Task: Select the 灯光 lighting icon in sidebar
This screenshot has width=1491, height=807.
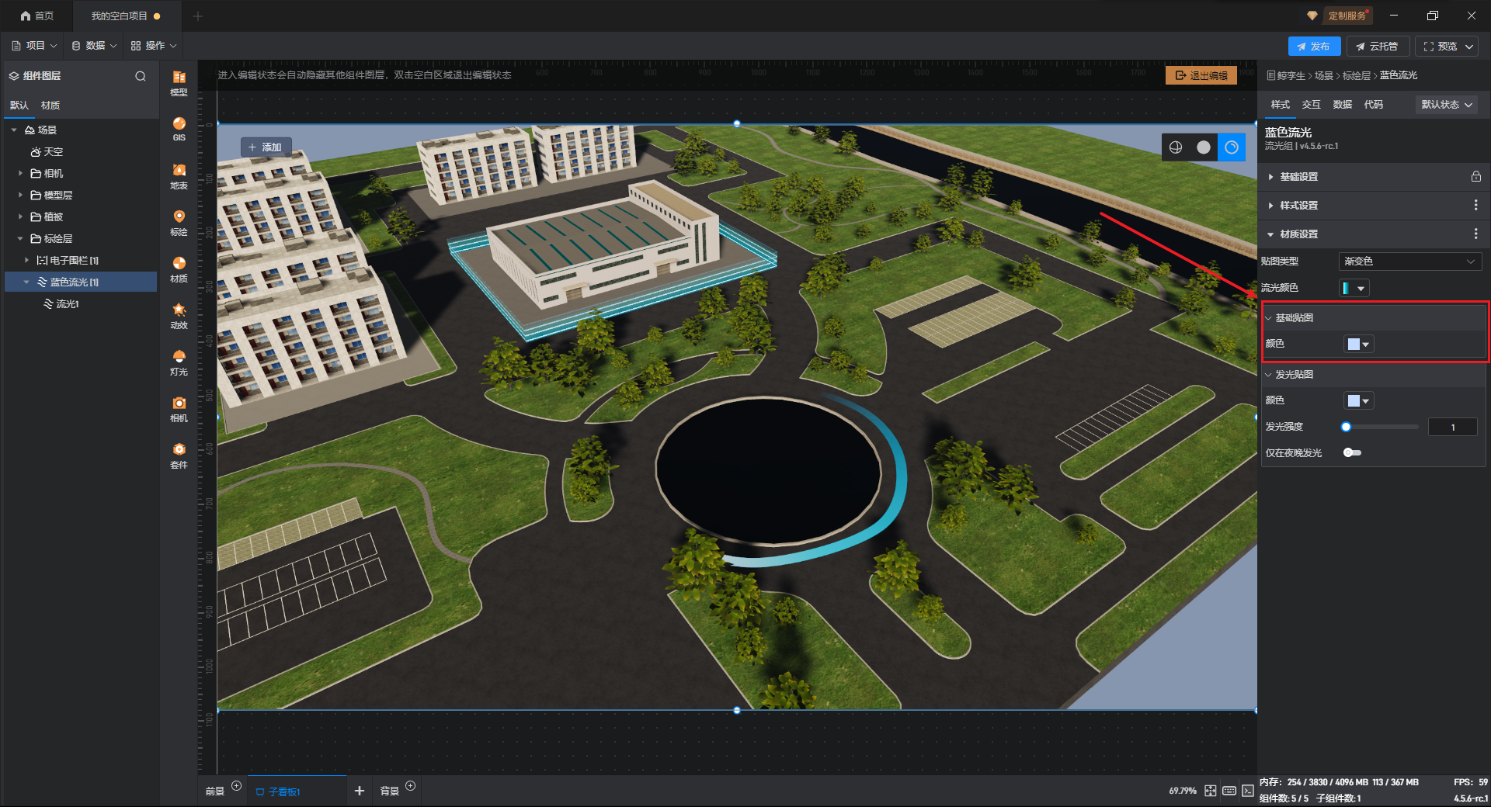Action: tap(179, 362)
